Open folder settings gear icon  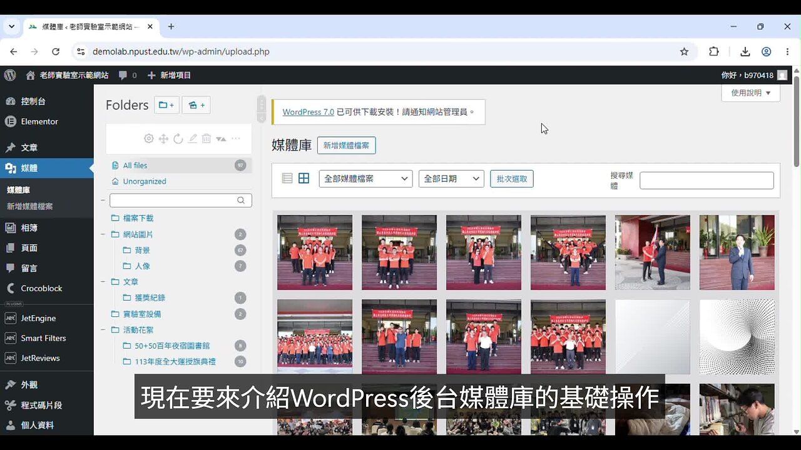(x=148, y=139)
